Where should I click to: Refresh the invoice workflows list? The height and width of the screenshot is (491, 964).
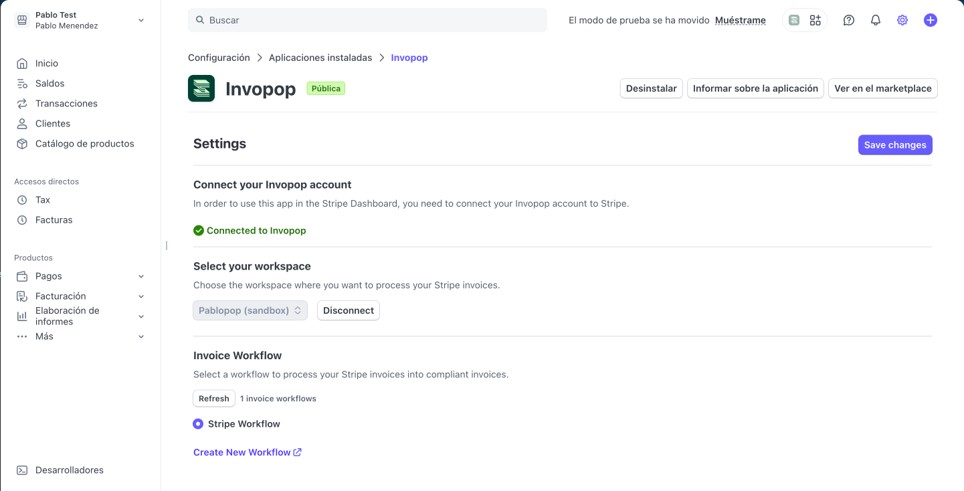coord(214,399)
